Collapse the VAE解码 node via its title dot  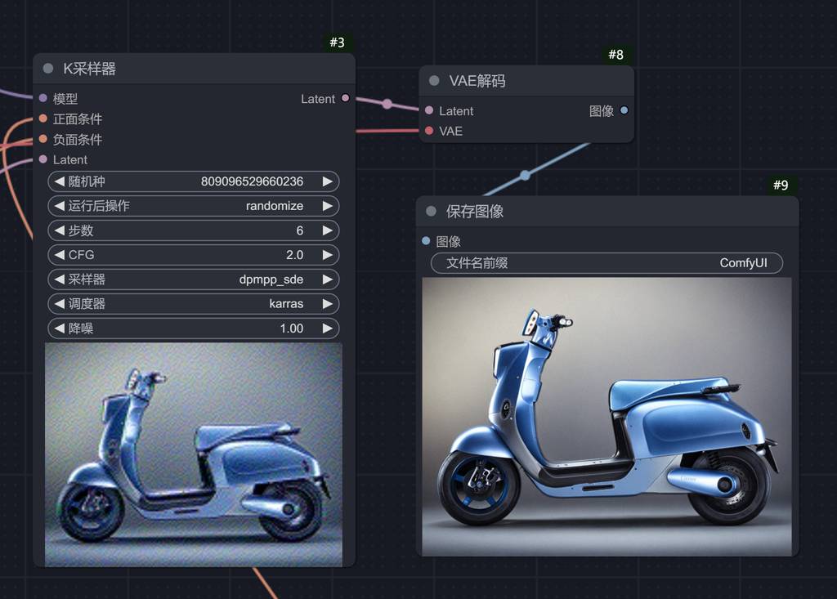434,81
